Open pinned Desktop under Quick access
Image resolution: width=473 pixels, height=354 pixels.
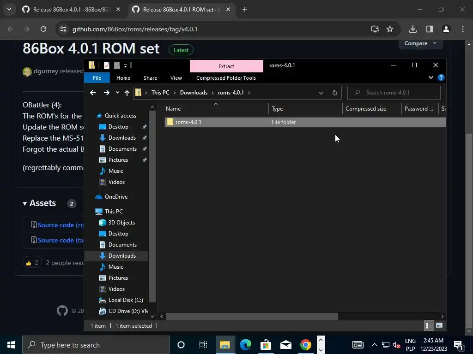(x=118, y=127)
